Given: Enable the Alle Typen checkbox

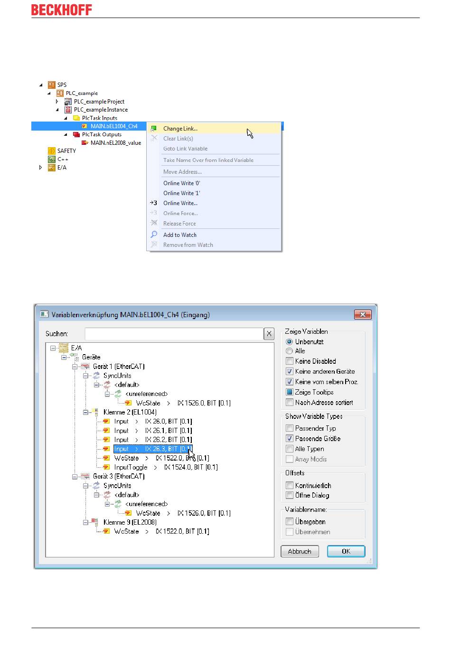Looking at the screenshot, I should pos(290,449).
